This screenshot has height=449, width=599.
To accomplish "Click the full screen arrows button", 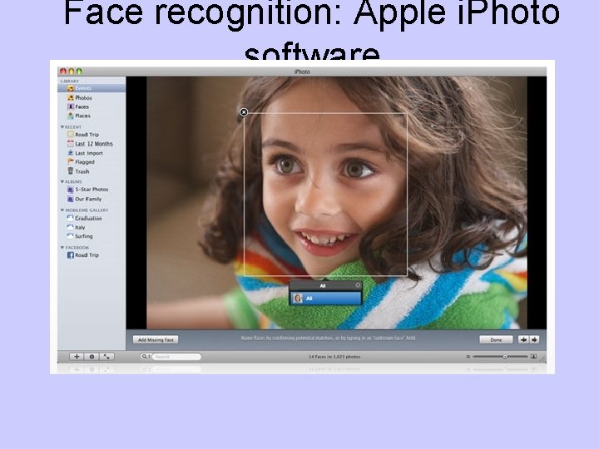I will [106, 357].
